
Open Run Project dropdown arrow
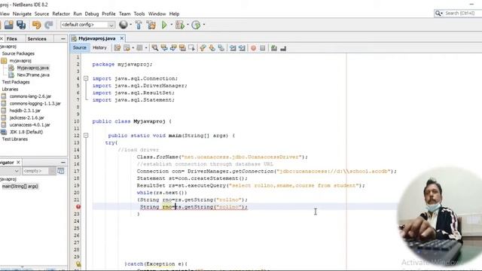point(172,25)
